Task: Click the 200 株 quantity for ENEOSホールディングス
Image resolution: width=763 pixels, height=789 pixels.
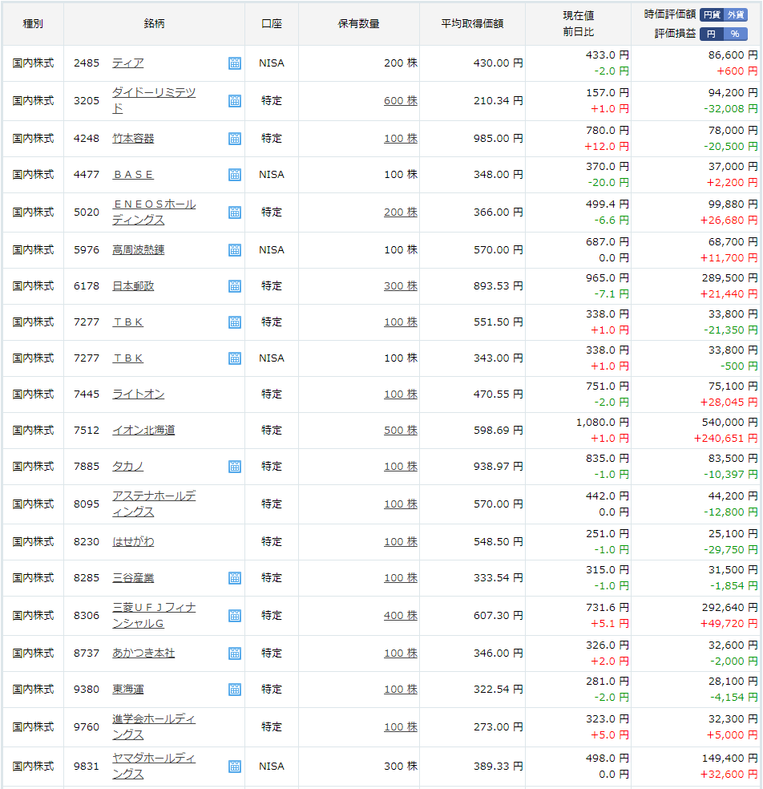Action: click(401, 212)
